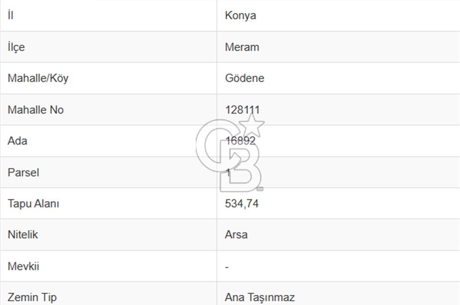The width and height of the screenshot is (460, 305).
Task: Click the star on the watermark logo
Action: (x=252, y=125)
